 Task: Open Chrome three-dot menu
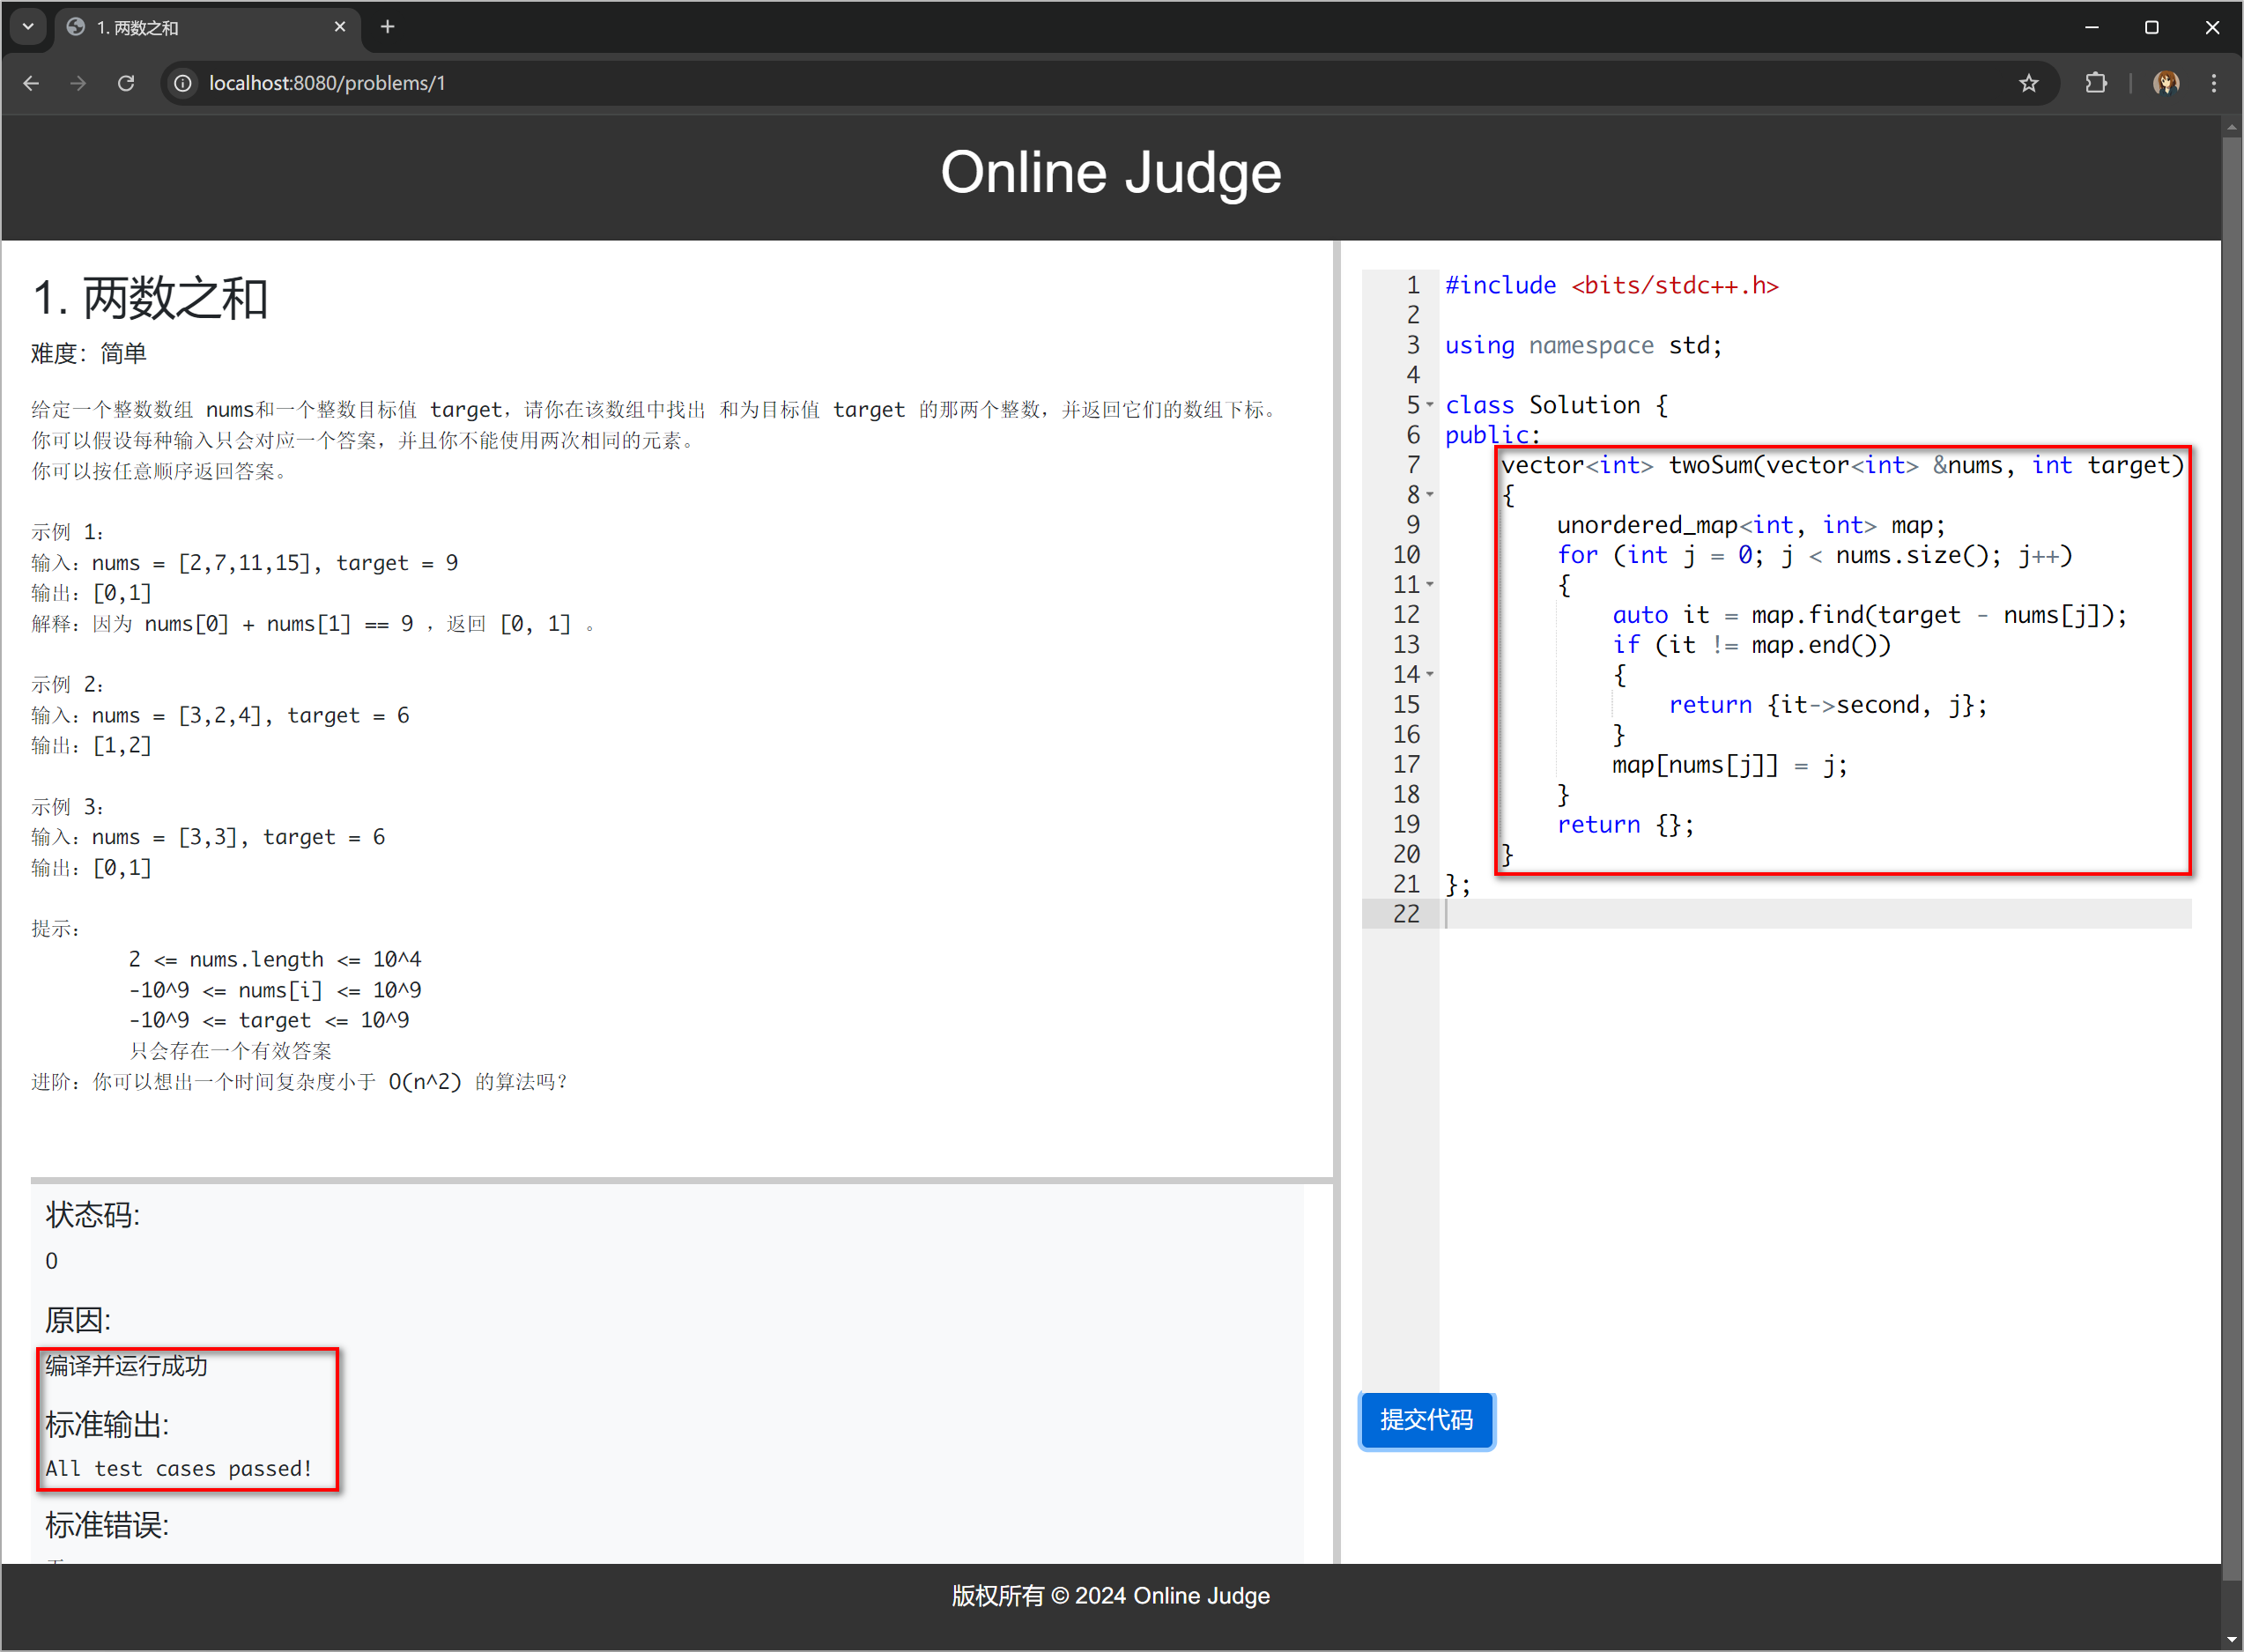[x=2214, y=83]
